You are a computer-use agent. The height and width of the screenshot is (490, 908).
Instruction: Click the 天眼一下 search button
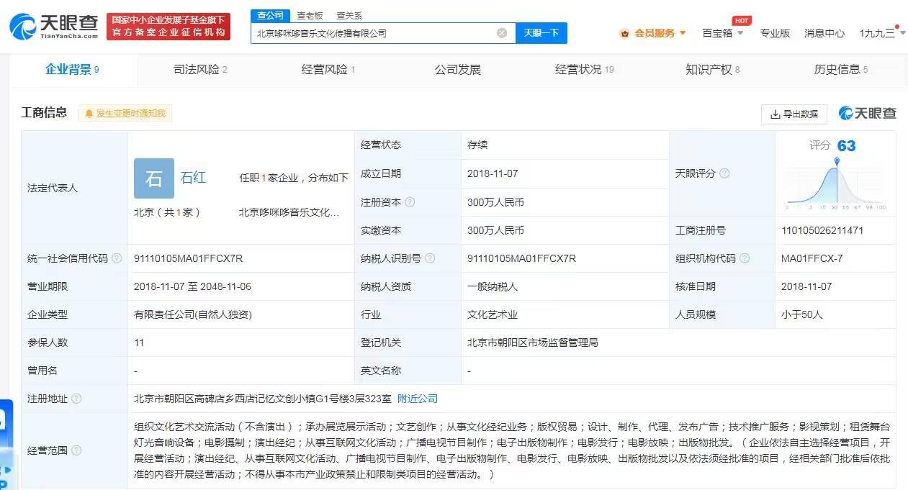click(x=541, y=33)
